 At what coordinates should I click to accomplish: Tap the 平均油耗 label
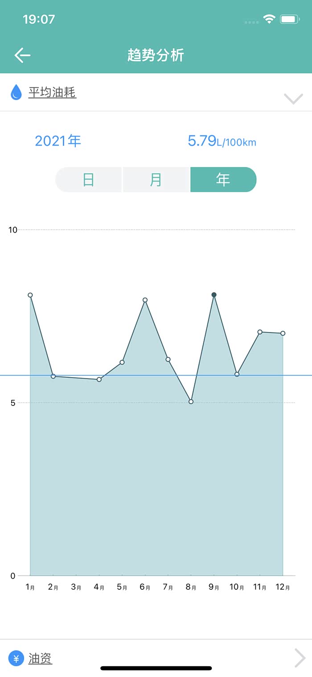pyautogui.click(x=52, y=93)
